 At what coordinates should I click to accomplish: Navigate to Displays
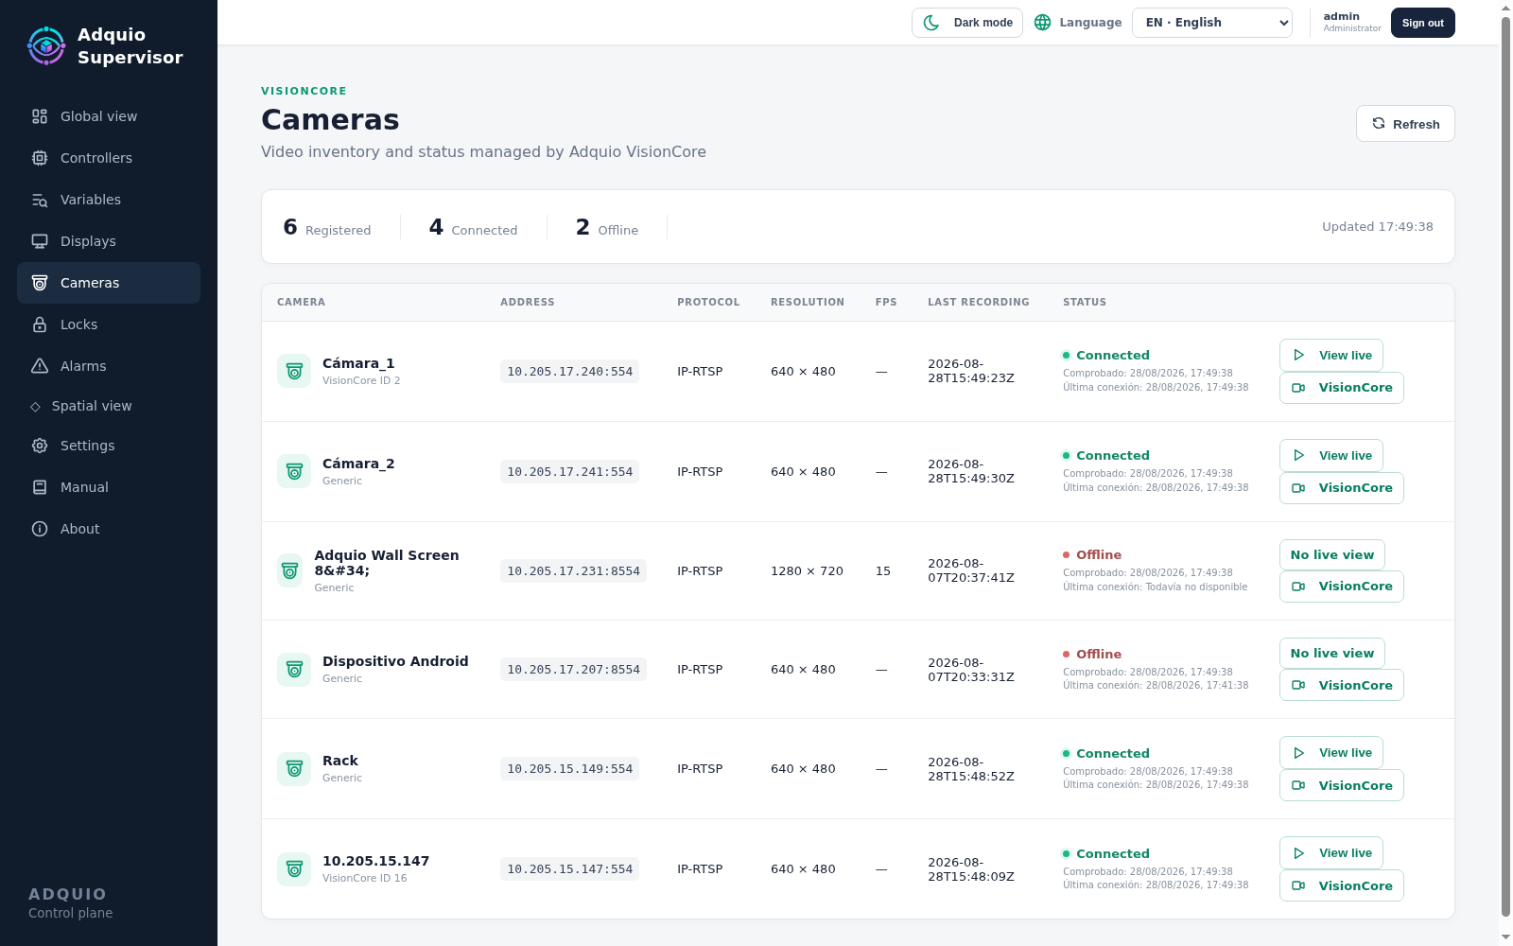(109, 241)
